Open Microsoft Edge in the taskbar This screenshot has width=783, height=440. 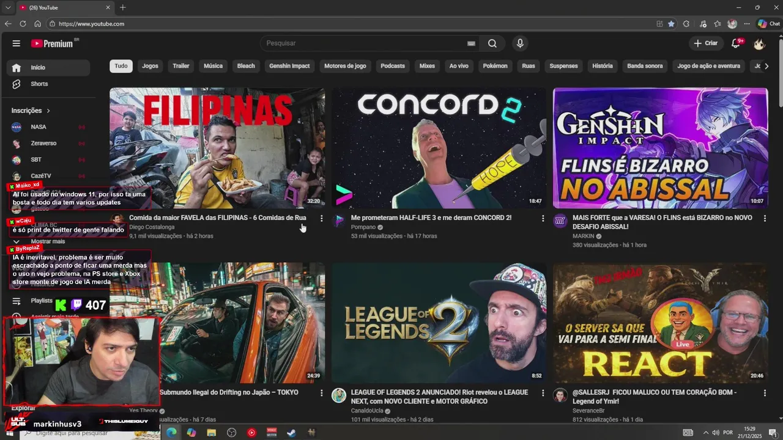pyautogui.click(x=171, y=433)
